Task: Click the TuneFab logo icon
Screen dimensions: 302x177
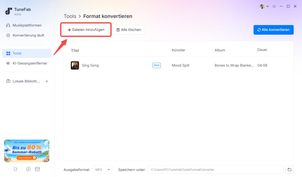Action: click(x=9, y=11)
